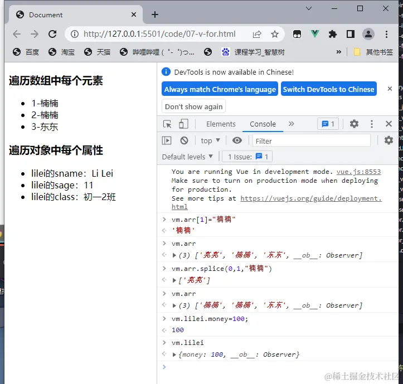Toggle the live expression eye icon
The width and height of the screenshot is (403, 384).
(237, 140)
